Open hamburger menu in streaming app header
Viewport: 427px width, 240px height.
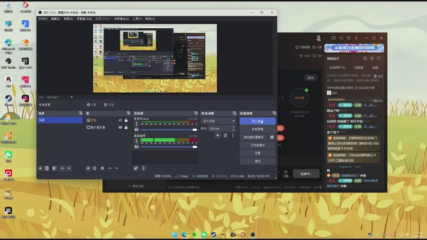[x=356, y=38]
